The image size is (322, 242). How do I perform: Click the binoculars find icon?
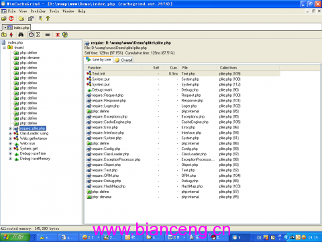coord(21,35)
